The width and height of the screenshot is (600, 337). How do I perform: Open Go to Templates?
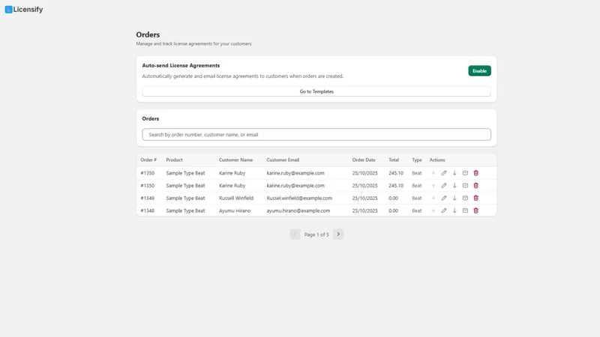316,91
